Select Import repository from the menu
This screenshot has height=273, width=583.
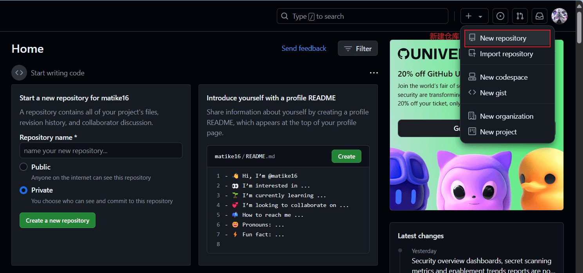tap(507, 54)
